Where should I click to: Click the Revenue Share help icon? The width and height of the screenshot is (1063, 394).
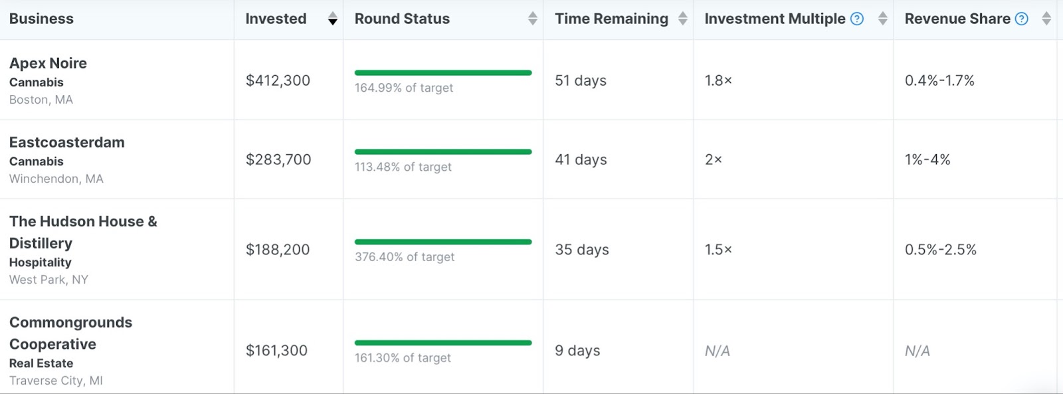(1022, 19)
